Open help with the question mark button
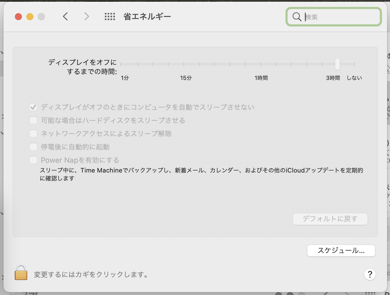Screen dimensions: 390x295 [370, 274]
